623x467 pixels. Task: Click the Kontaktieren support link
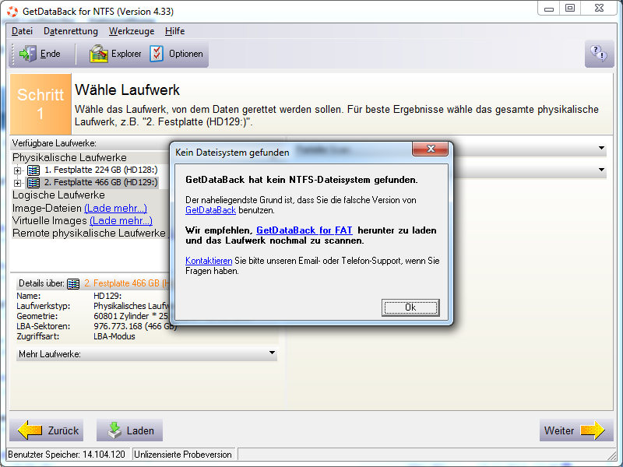pyautogui.click(x=209, y=261)
